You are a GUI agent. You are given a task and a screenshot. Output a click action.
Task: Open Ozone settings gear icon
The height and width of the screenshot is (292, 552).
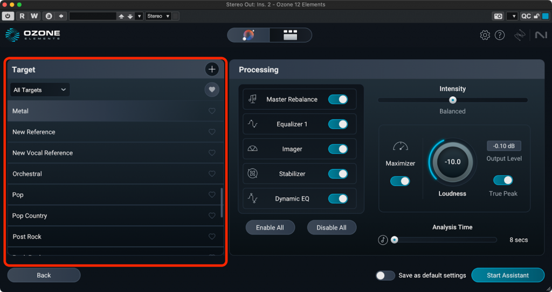click(x=485, y=35)
